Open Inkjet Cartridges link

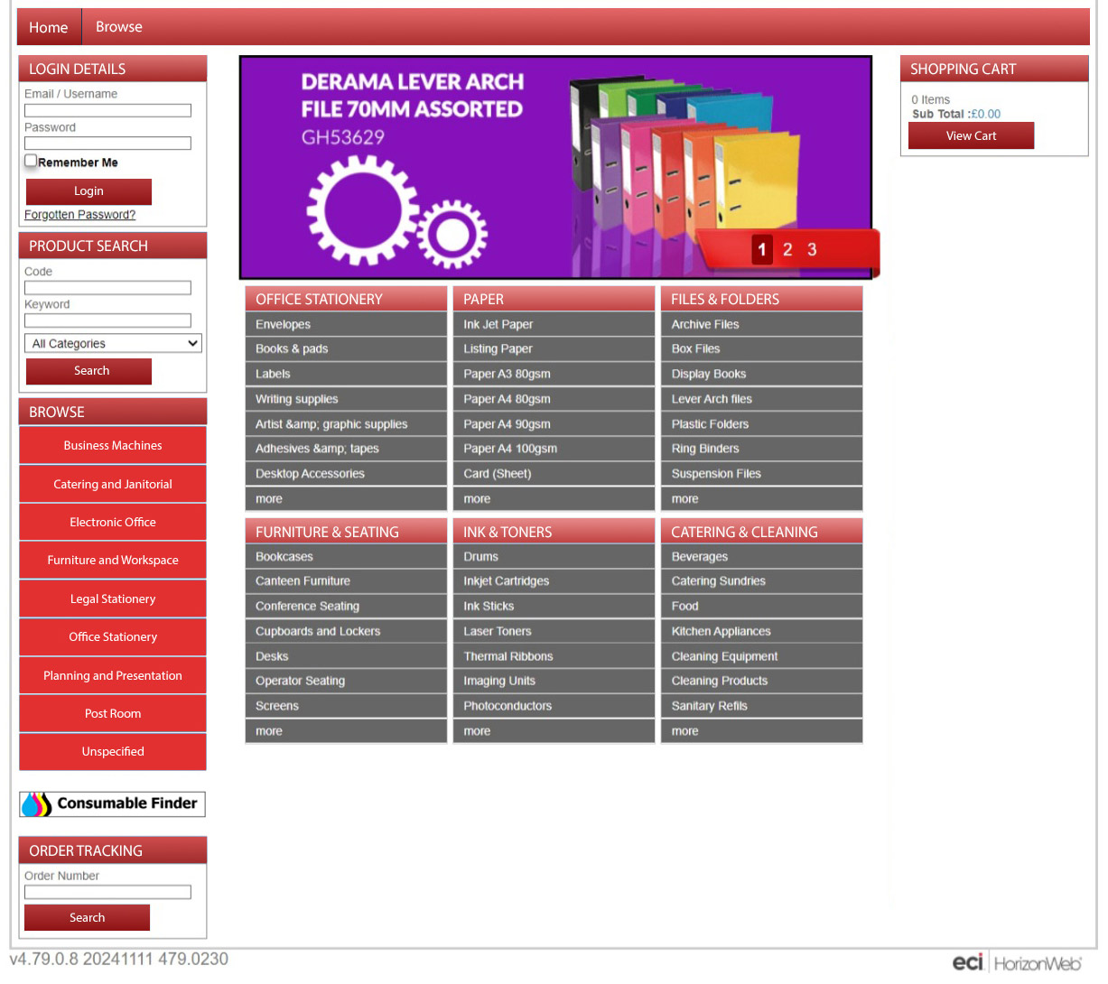[554, 581]
